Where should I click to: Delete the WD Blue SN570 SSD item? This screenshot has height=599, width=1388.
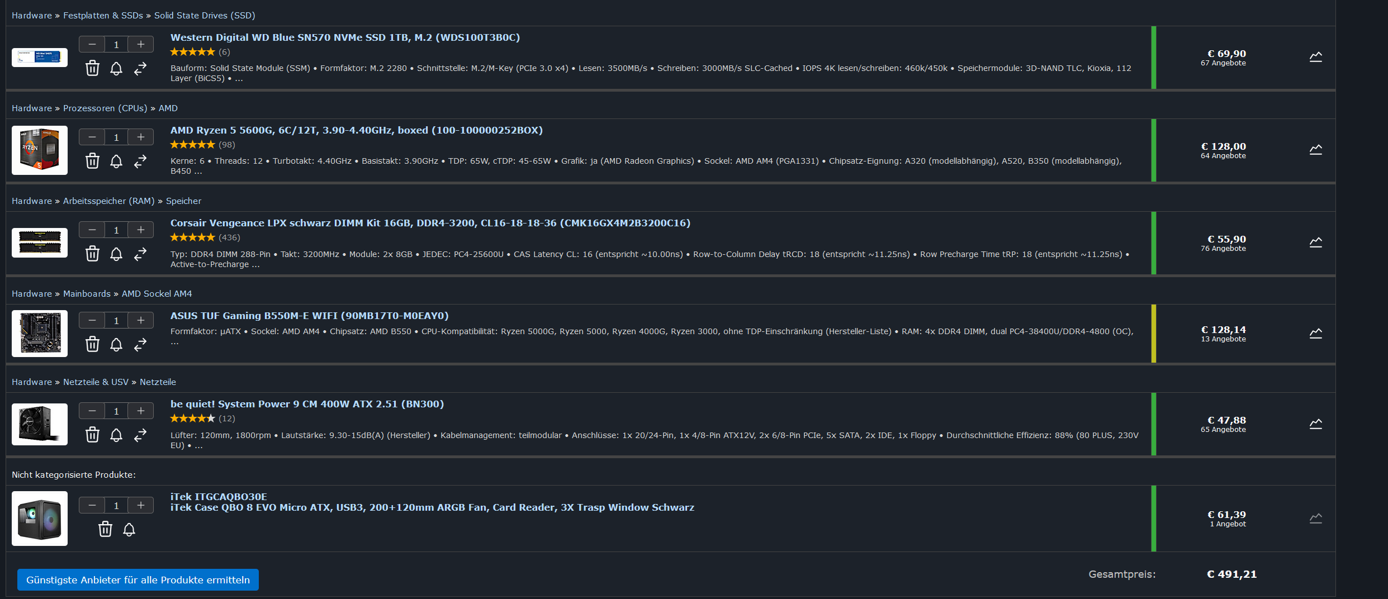[92, 68]
